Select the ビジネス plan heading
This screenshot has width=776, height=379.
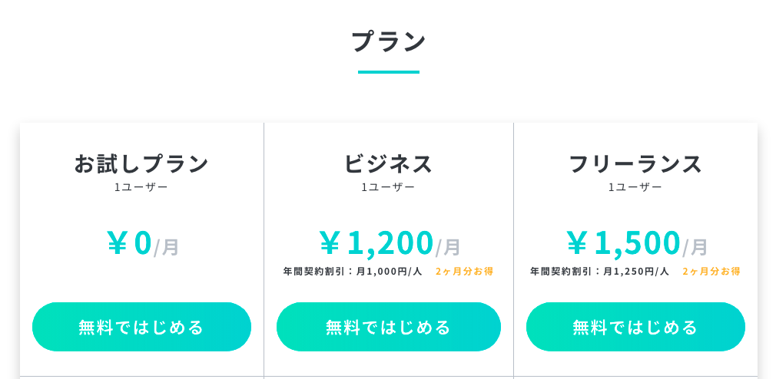click(389, 163)
